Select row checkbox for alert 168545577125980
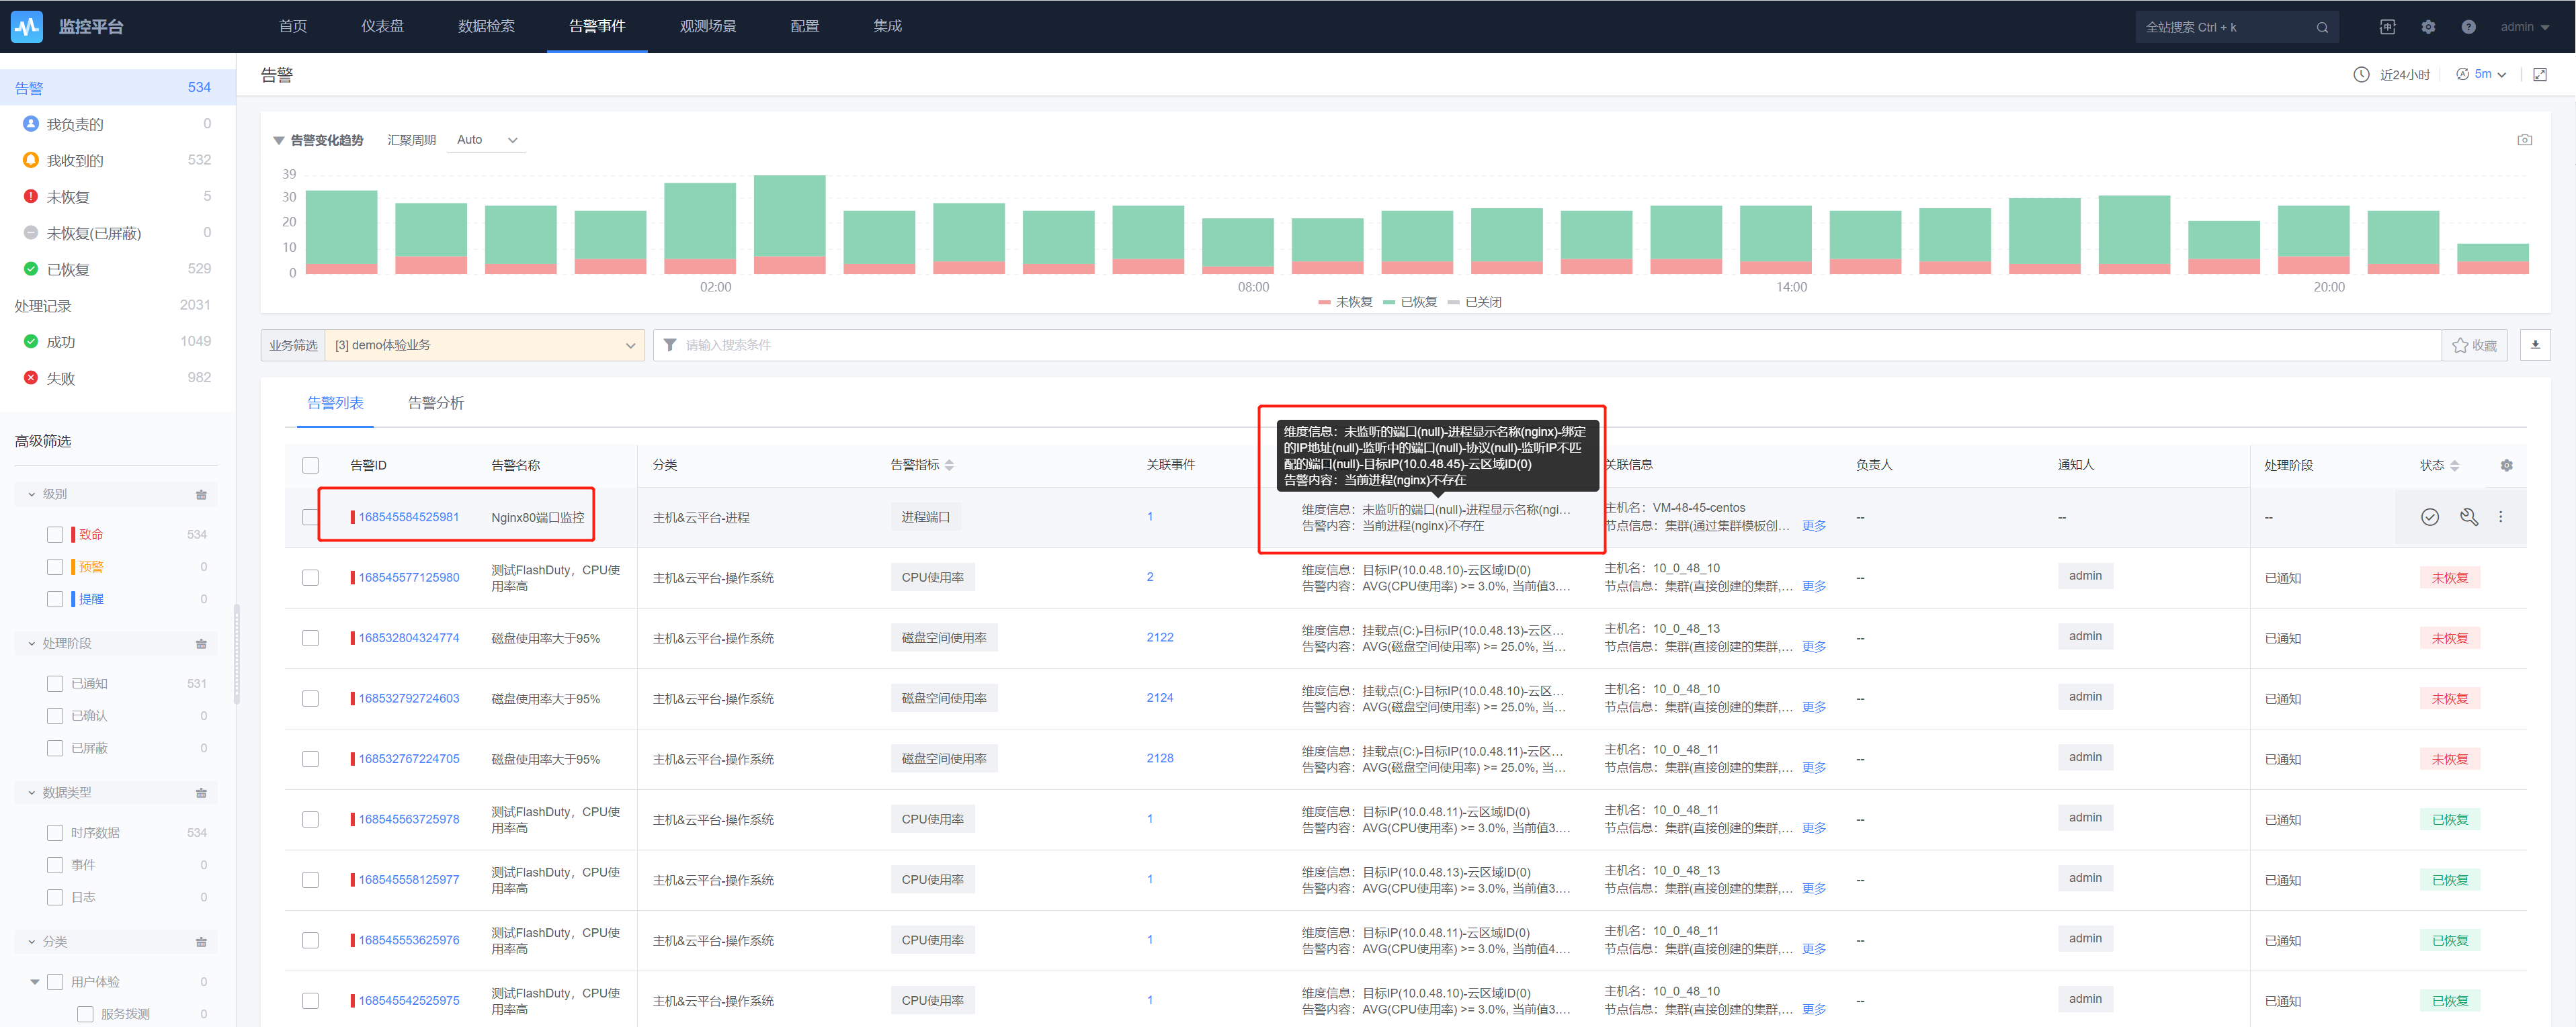 coord(310,578)
